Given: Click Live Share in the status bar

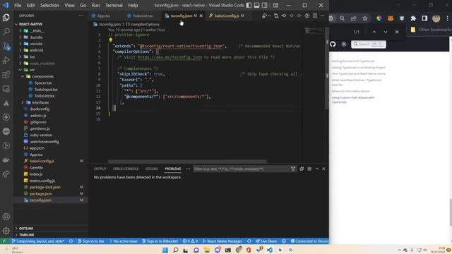Looking at the screenshot, I should 266,241.
